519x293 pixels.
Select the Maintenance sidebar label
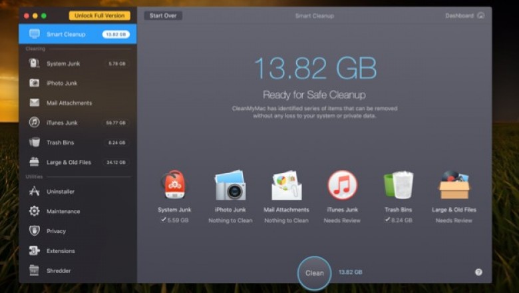[x=63, y=211]
